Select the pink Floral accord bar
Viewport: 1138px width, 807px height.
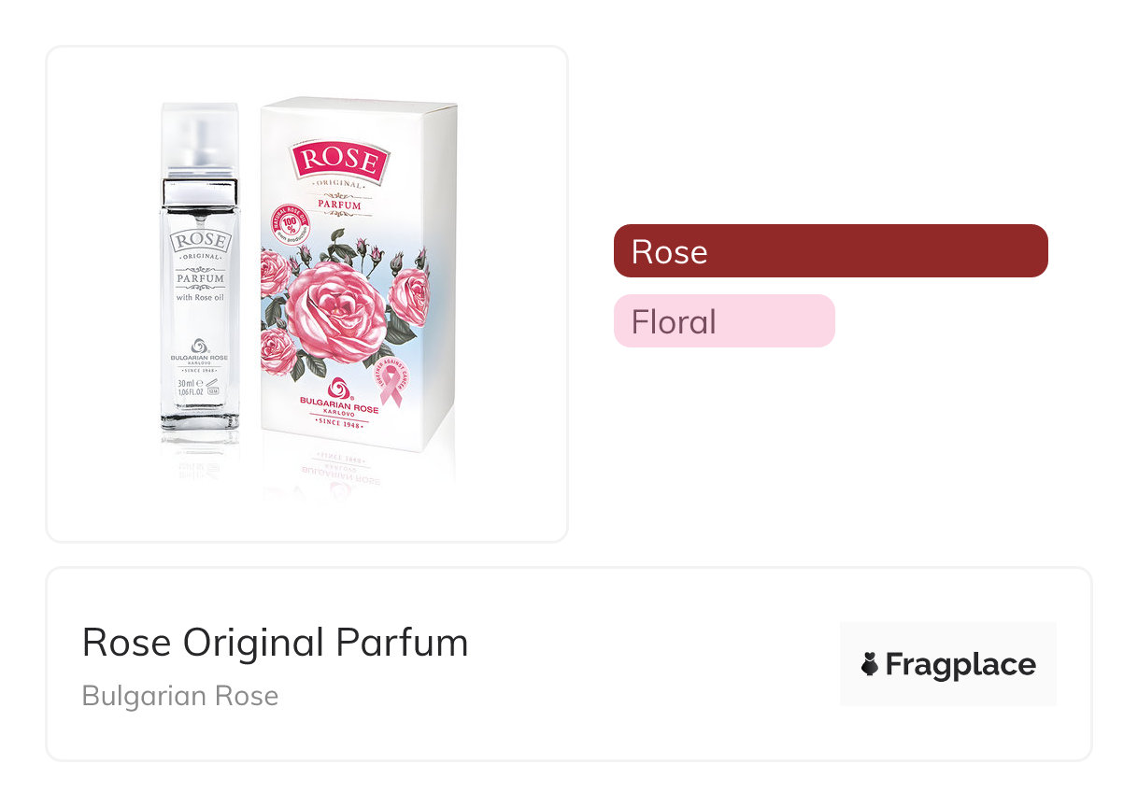[723, 321]
